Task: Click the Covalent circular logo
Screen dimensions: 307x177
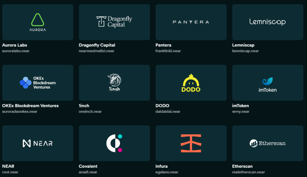Action: click(x=114, y=143)
